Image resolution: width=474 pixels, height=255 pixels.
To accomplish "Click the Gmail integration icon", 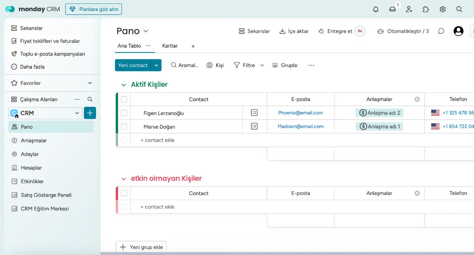I will [360, 31].
